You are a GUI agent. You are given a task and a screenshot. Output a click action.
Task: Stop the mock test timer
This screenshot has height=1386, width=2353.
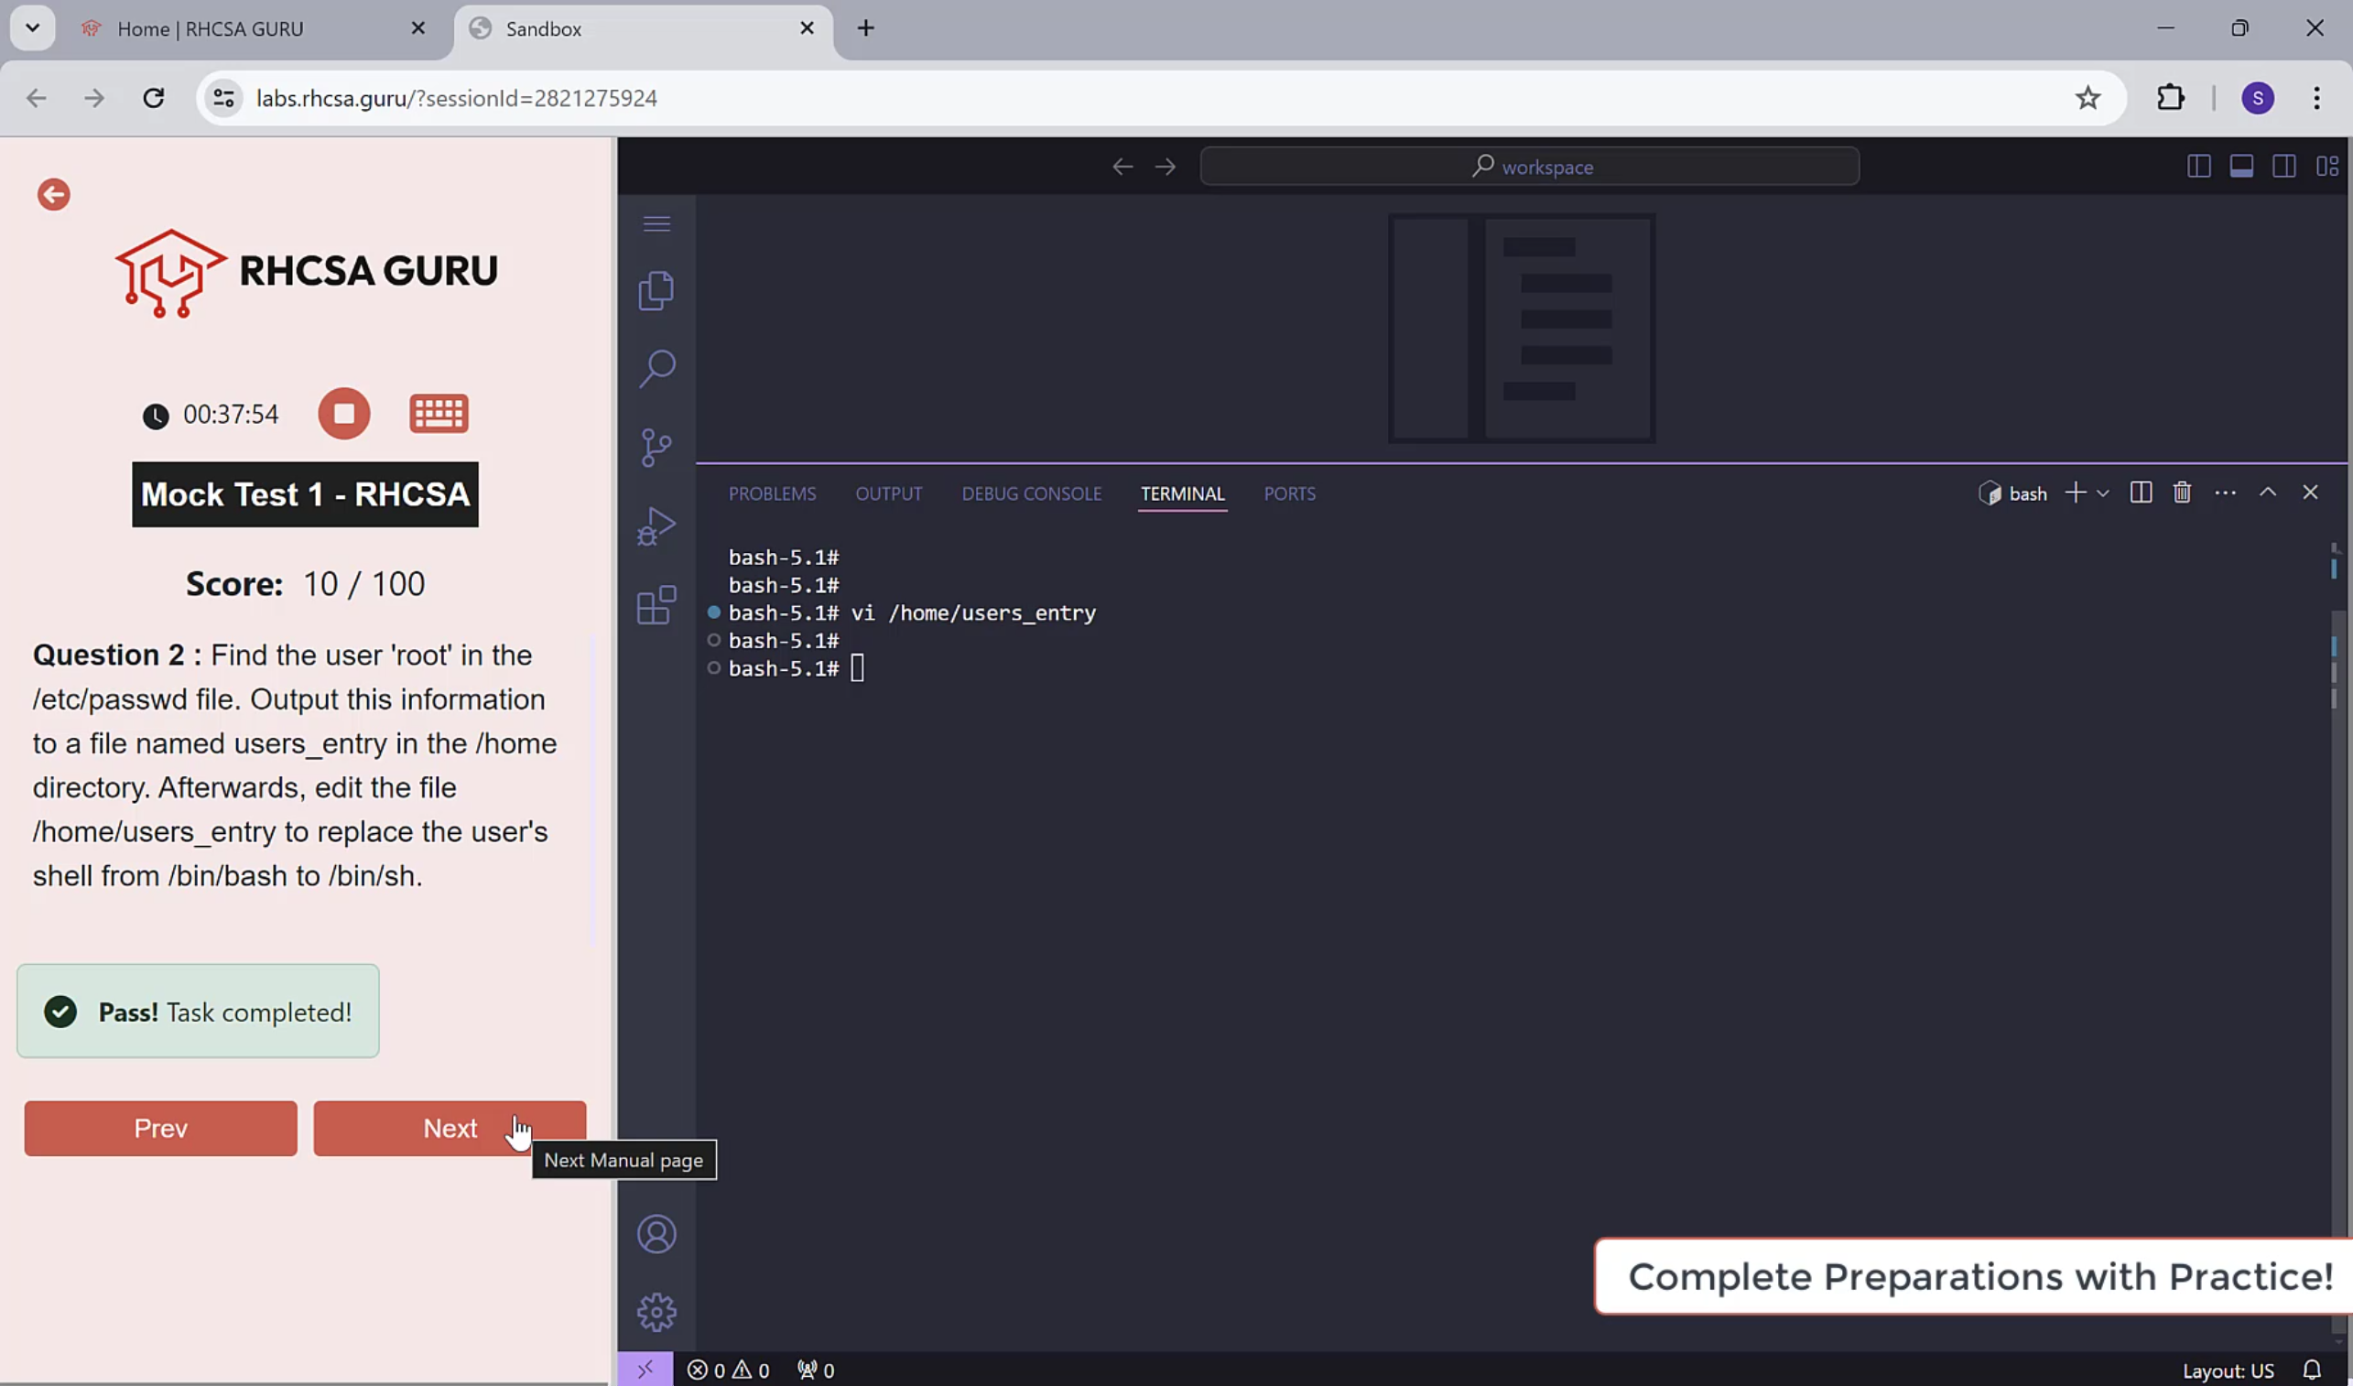343,414
